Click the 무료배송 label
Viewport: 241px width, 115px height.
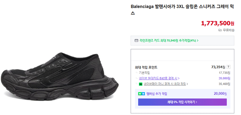coord(229,30)
